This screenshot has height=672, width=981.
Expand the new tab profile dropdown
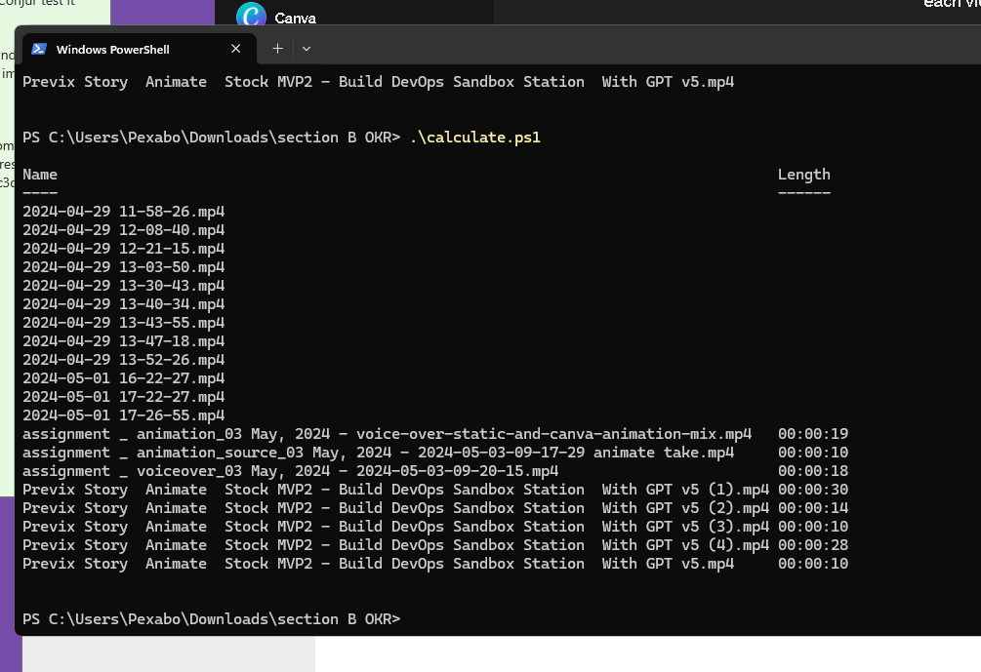[307, 49]
